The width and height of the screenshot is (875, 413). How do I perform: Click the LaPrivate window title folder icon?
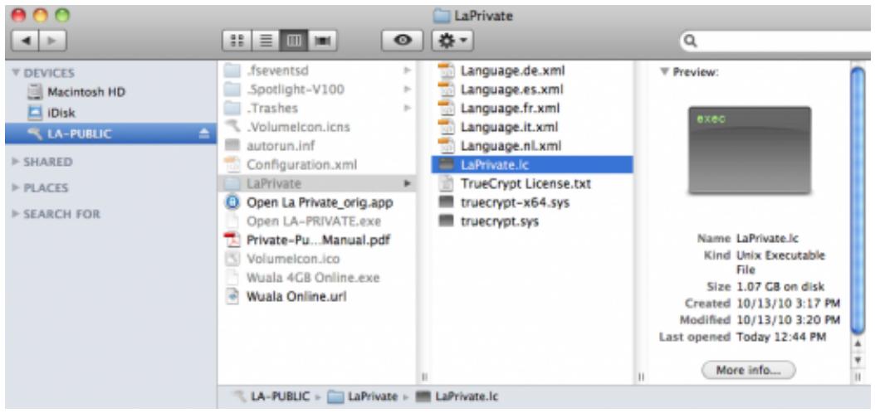coord(442,16)
